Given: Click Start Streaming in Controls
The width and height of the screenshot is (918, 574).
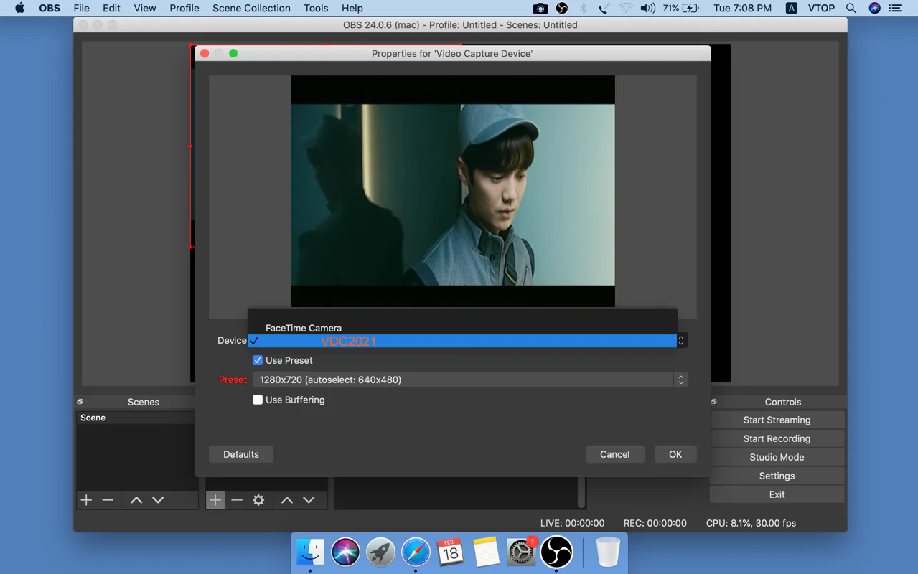Looking at the screenshot, I should click(x=777, y=420).
